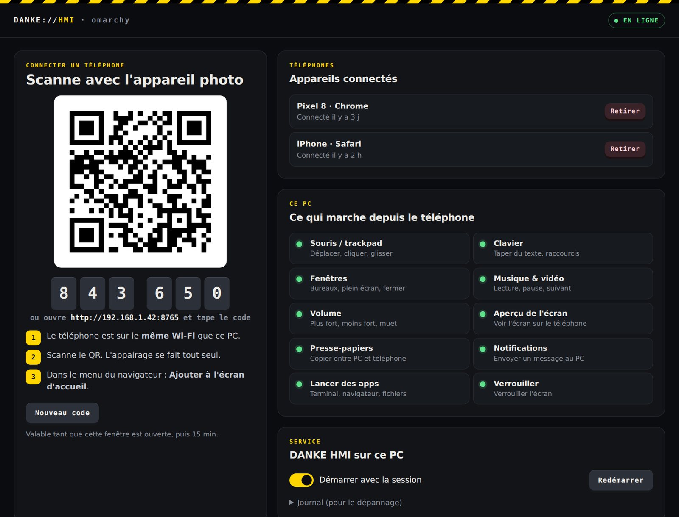Click "Connecté il y a 2 h" text
Image resolution: width=679 pixels, height=517 pixels.
tap(329, 155)
